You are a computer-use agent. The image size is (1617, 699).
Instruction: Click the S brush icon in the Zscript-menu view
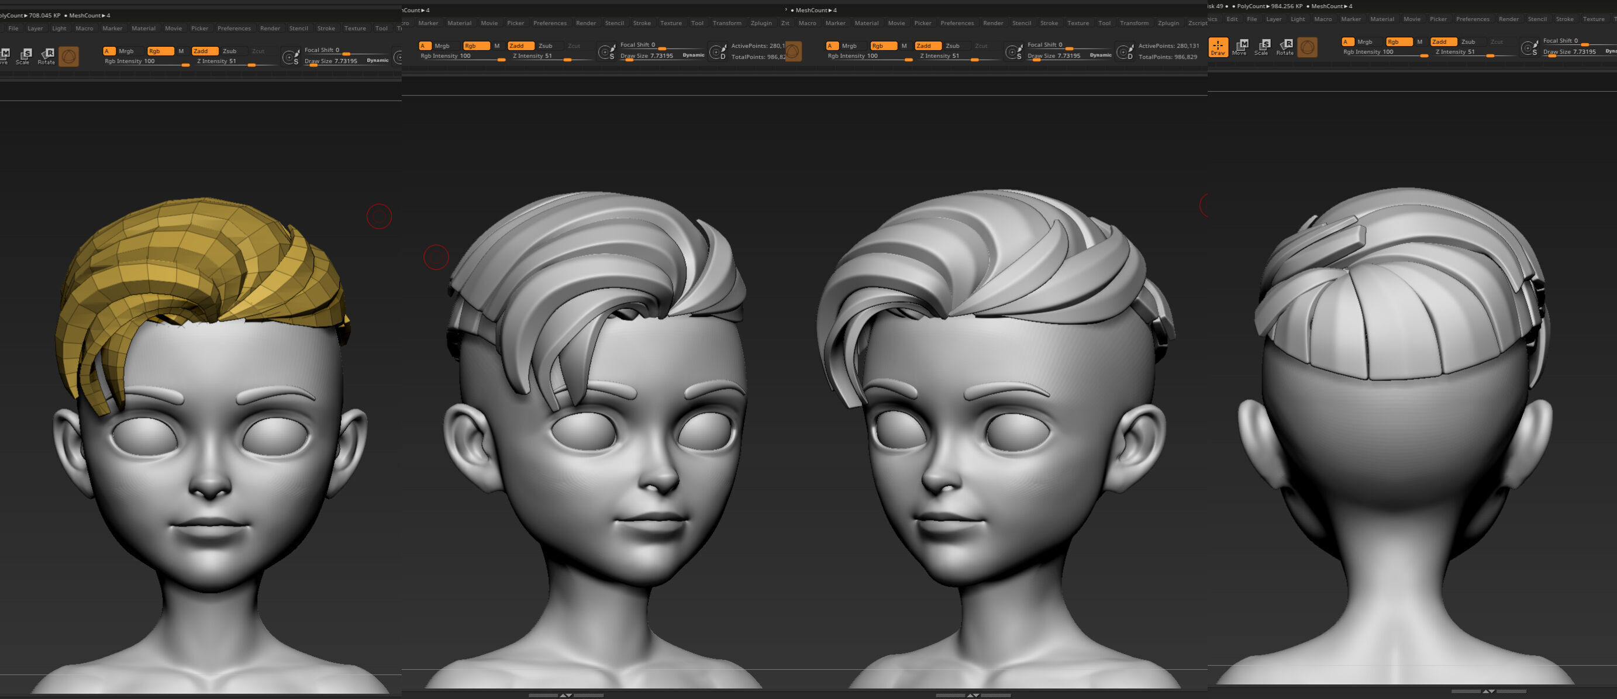click(1013, 52)
